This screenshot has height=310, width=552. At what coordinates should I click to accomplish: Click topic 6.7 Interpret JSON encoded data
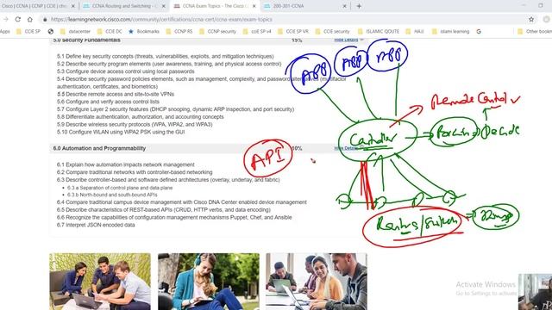coord(96,225)
